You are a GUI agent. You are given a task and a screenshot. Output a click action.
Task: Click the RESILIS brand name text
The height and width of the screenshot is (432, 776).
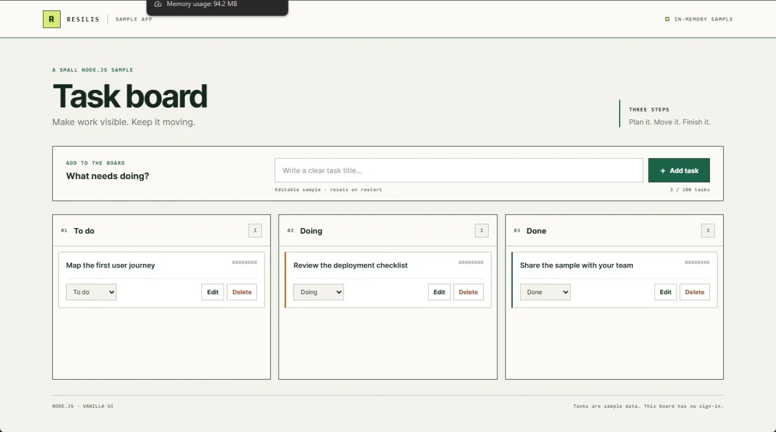coord(83,19)
